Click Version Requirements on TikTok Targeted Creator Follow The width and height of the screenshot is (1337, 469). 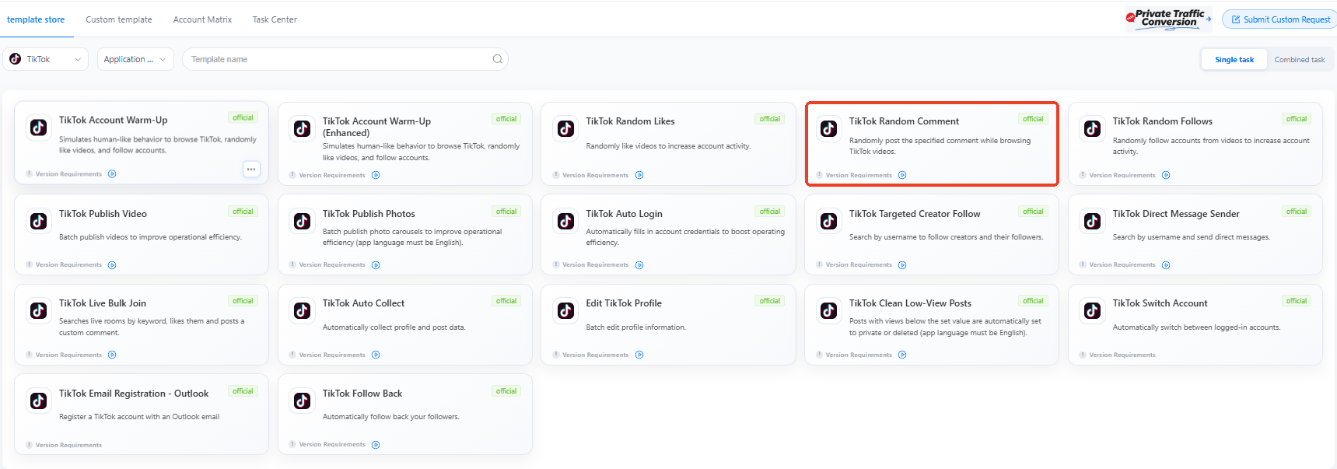(x=859, y=265)
